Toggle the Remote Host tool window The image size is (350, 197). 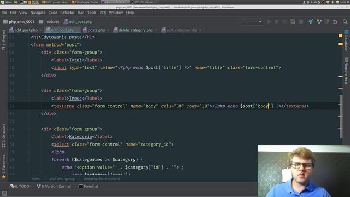(346, 71)
